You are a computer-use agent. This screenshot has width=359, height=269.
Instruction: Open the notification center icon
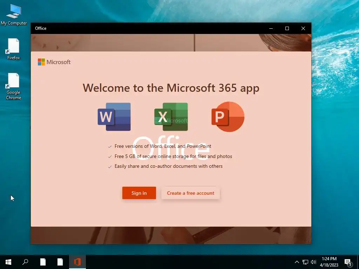(x=348, y=262)
